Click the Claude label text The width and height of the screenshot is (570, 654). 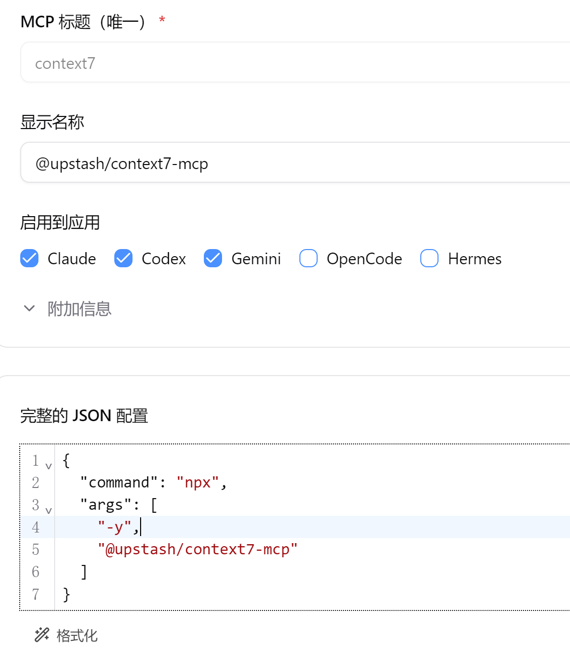72,259
